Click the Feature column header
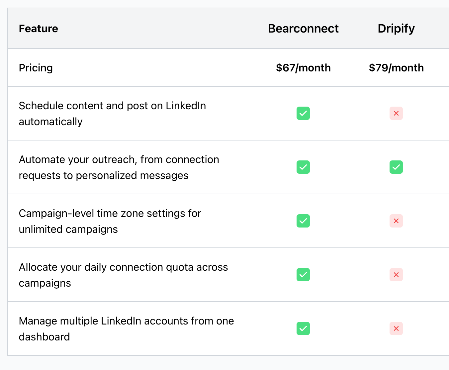 click(38, 29)
